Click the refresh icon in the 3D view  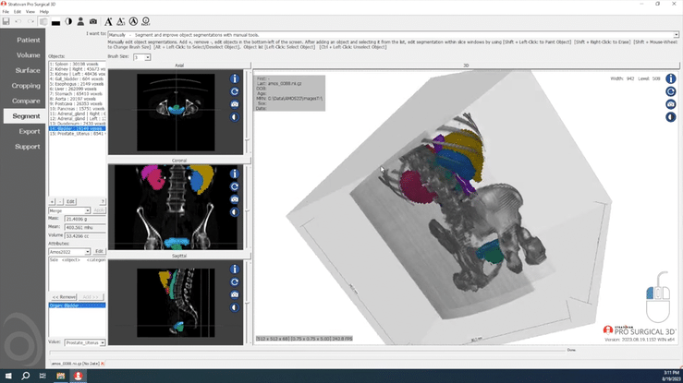coord(670,91)
